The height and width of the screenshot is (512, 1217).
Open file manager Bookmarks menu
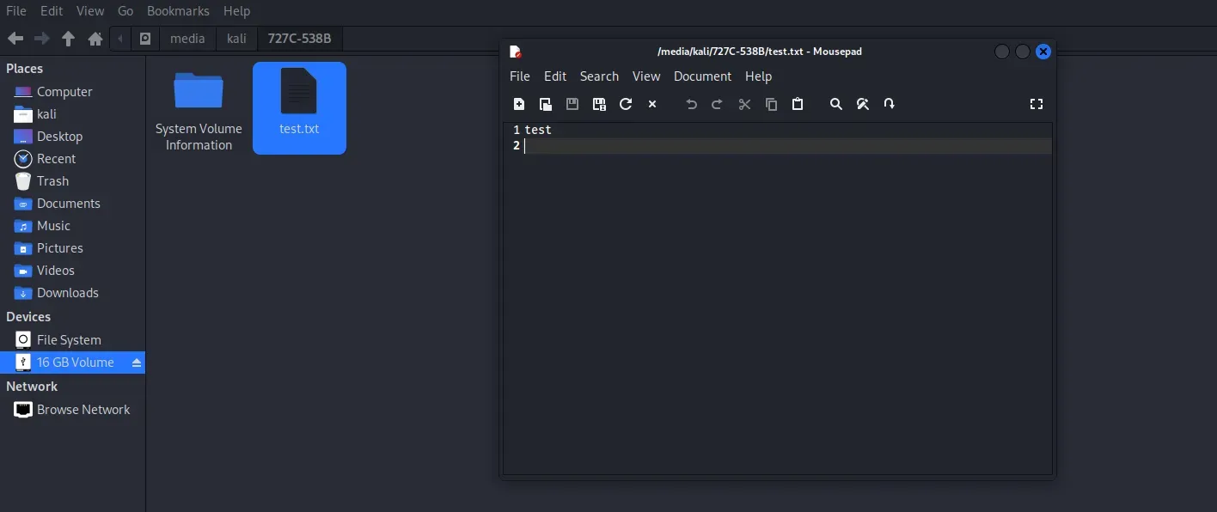click(178, 11)
